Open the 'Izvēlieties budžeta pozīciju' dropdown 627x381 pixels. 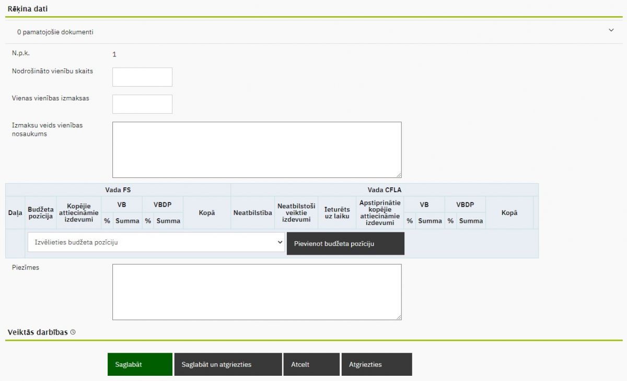[x=156, y=242]
